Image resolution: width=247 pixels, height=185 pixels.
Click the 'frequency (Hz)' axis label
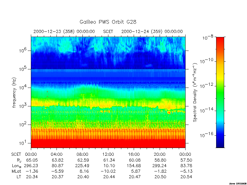click(14, 92)
